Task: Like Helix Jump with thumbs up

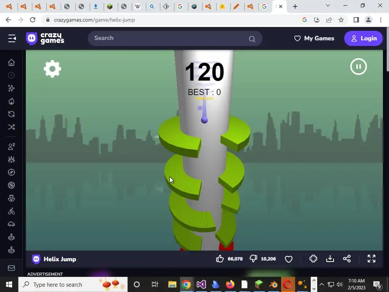Action: pyautogui.click(x=220, y=259)
